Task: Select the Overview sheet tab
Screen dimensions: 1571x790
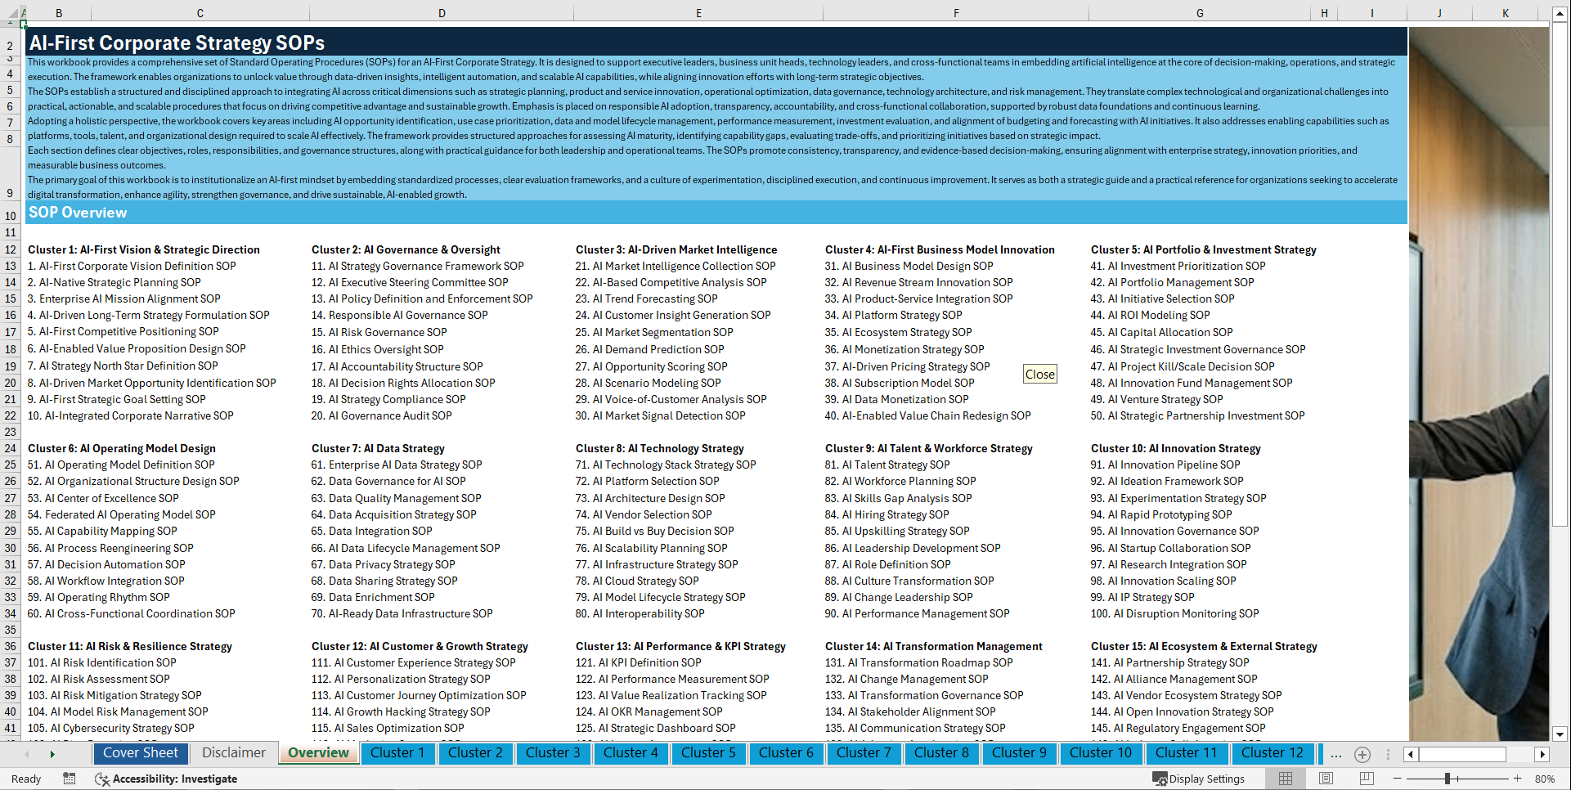Action: point(318,752)
